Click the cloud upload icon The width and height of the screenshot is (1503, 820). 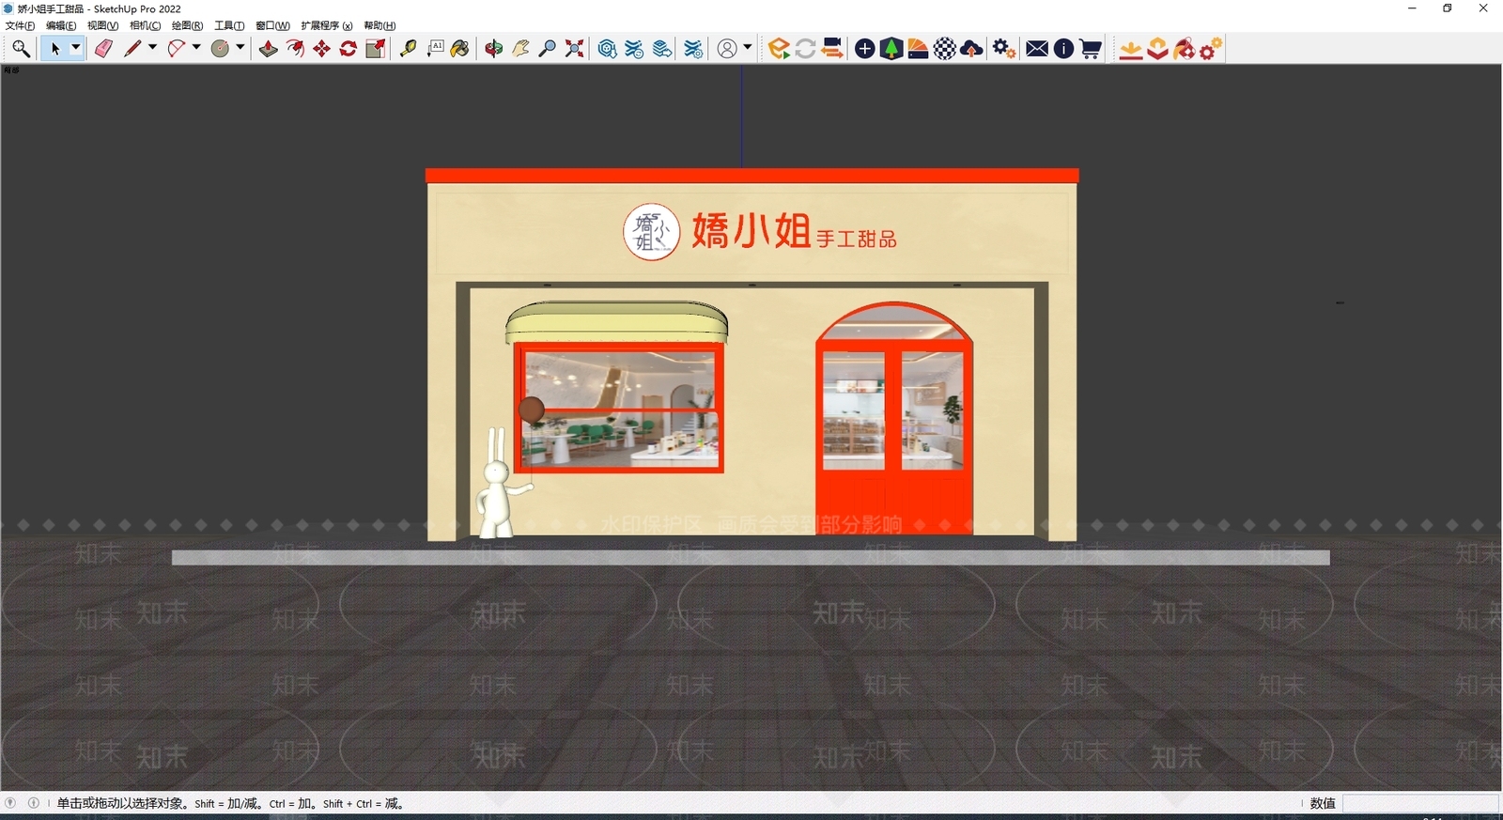pyautogui.click(x=972, y=49)
